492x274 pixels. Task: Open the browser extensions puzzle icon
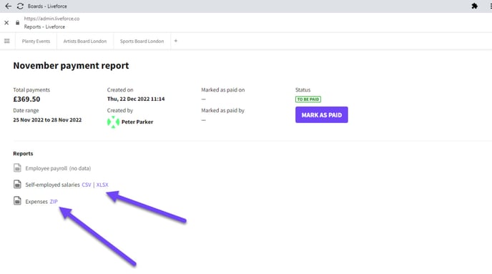click(x=474, y=6)
